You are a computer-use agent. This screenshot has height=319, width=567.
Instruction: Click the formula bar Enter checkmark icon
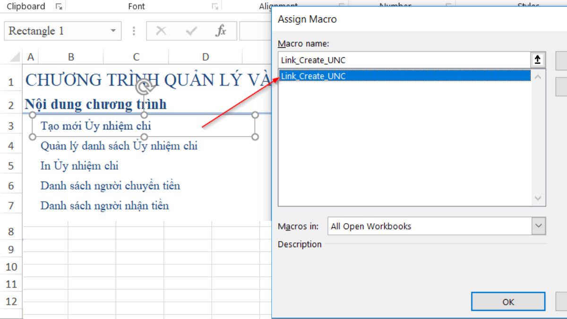pyautogui.click(x=191, y=31)
